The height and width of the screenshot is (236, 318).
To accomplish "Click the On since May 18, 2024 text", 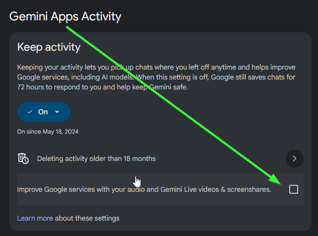I will click(x=48, y=132).
